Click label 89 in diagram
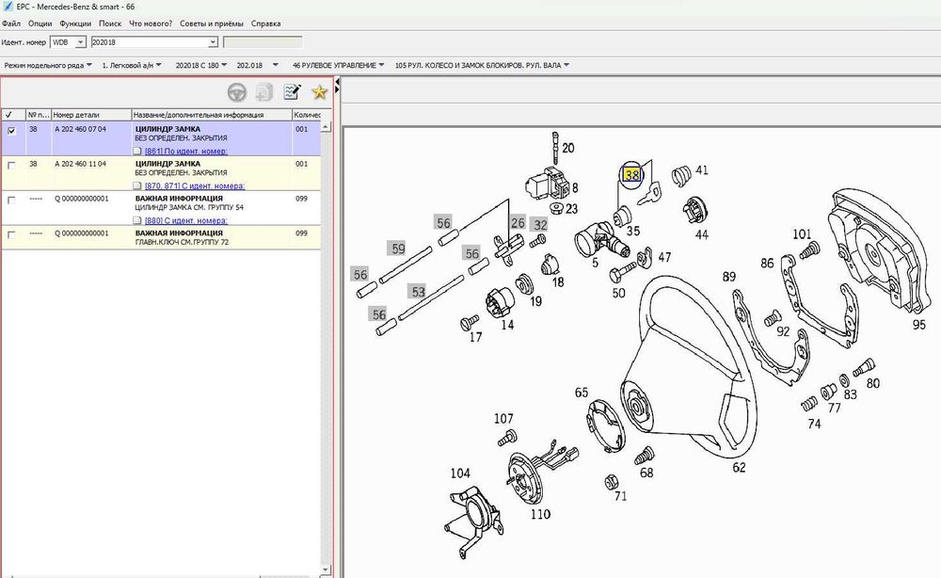The image size is (941, 578). [x=728, y=277]
